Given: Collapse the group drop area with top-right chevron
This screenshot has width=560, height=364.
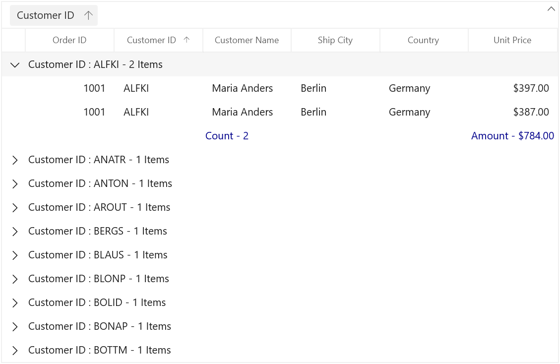Looking at the screenshot, I should 551,9.
